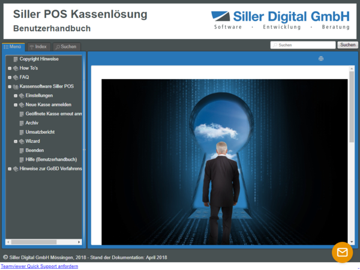This screenshot has width=360, height=270.
Task: Open the Umsatzbericht topic
Action: (41, 132)
